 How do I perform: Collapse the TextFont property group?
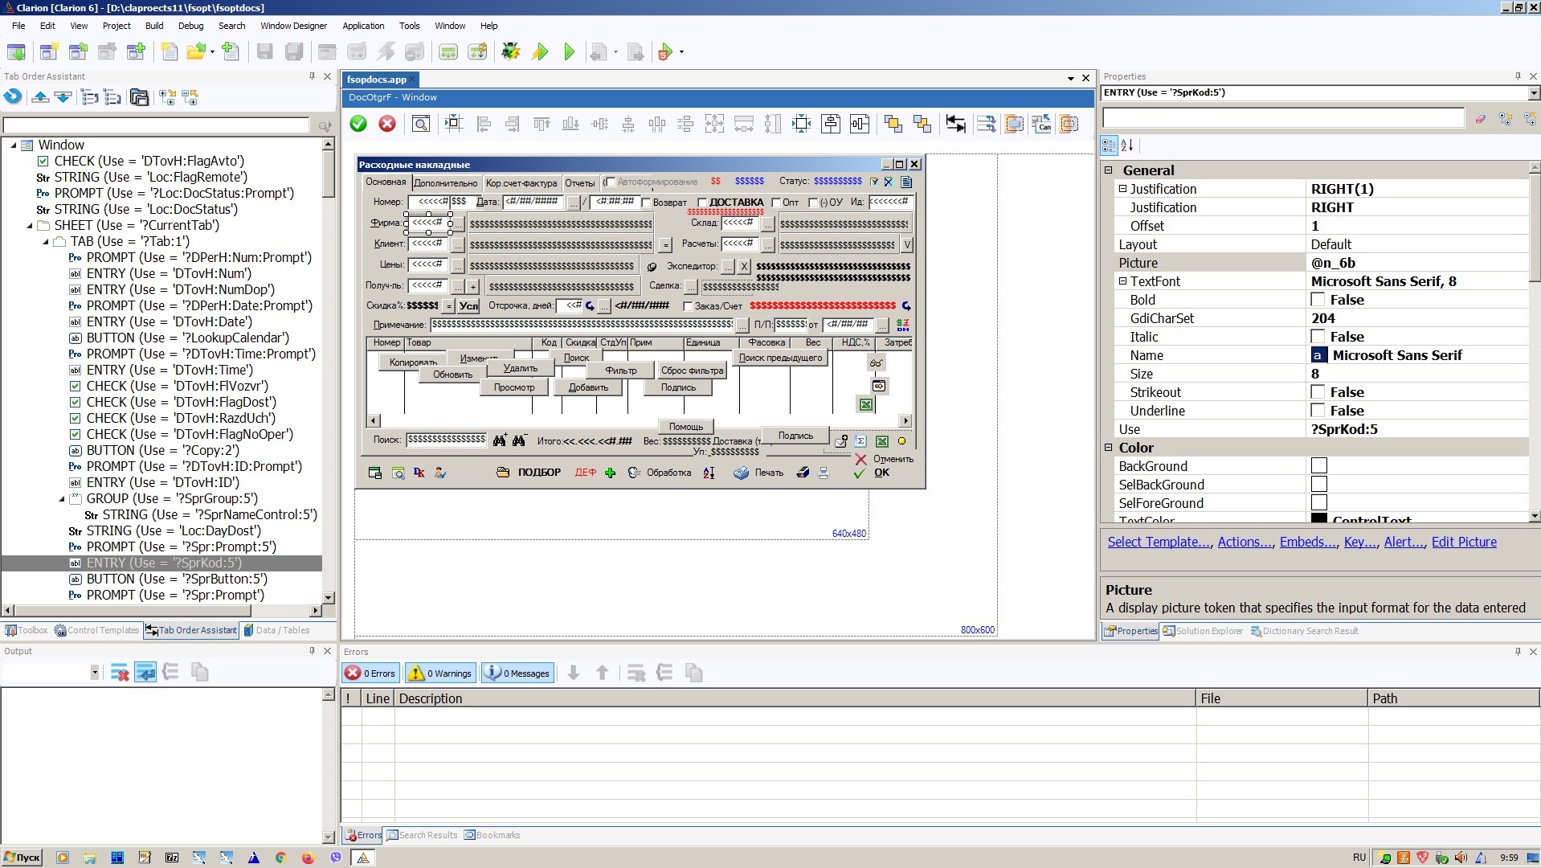[1123, 281]
